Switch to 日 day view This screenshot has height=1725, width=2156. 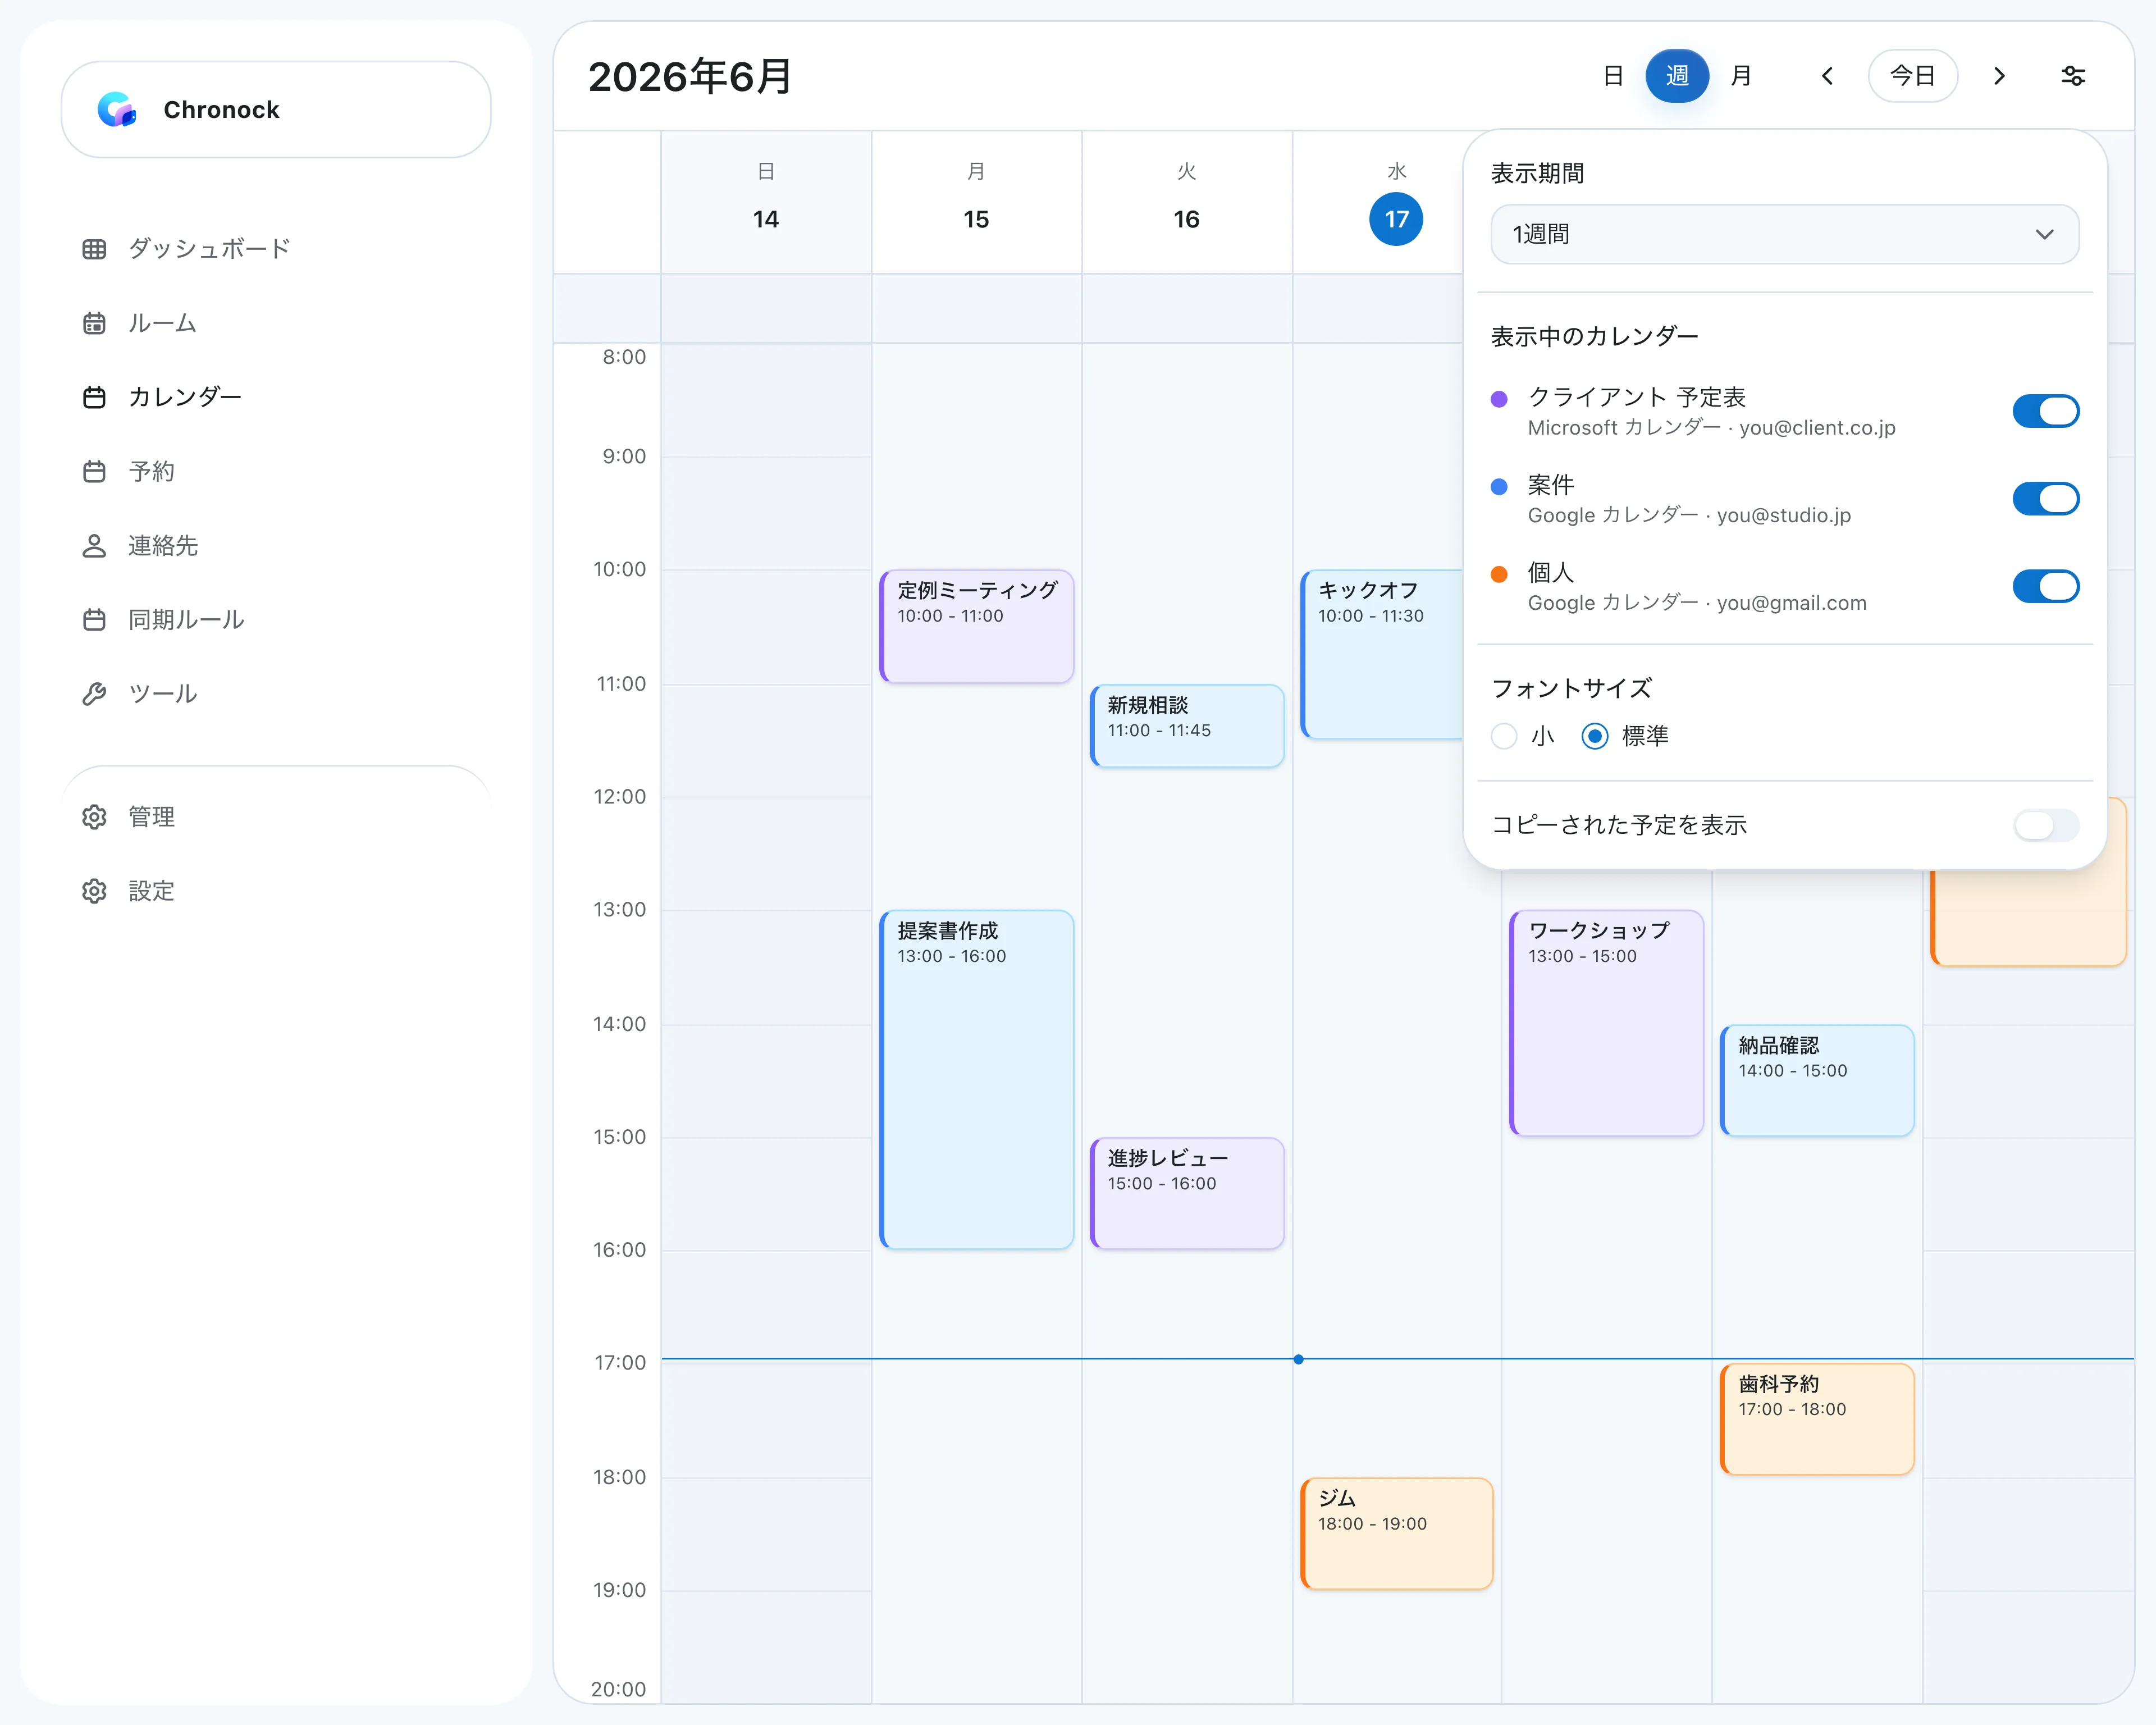point(1613,76)
